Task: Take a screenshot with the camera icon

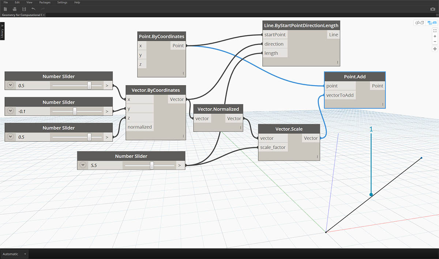Action: click(432, 9)
